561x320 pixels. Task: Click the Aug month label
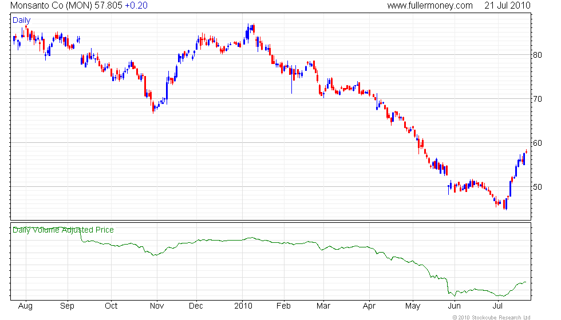click(25, 306)
